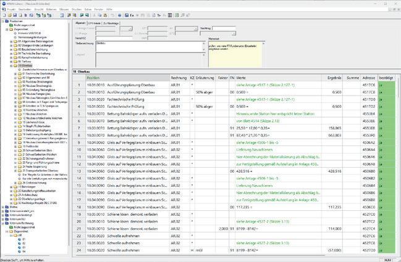
Task: Click the bestätigt column header
Action: point(386,78)
